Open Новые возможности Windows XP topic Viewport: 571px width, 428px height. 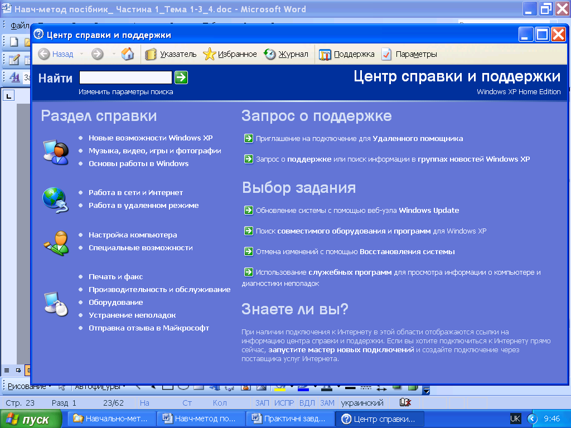pos(151,138)
